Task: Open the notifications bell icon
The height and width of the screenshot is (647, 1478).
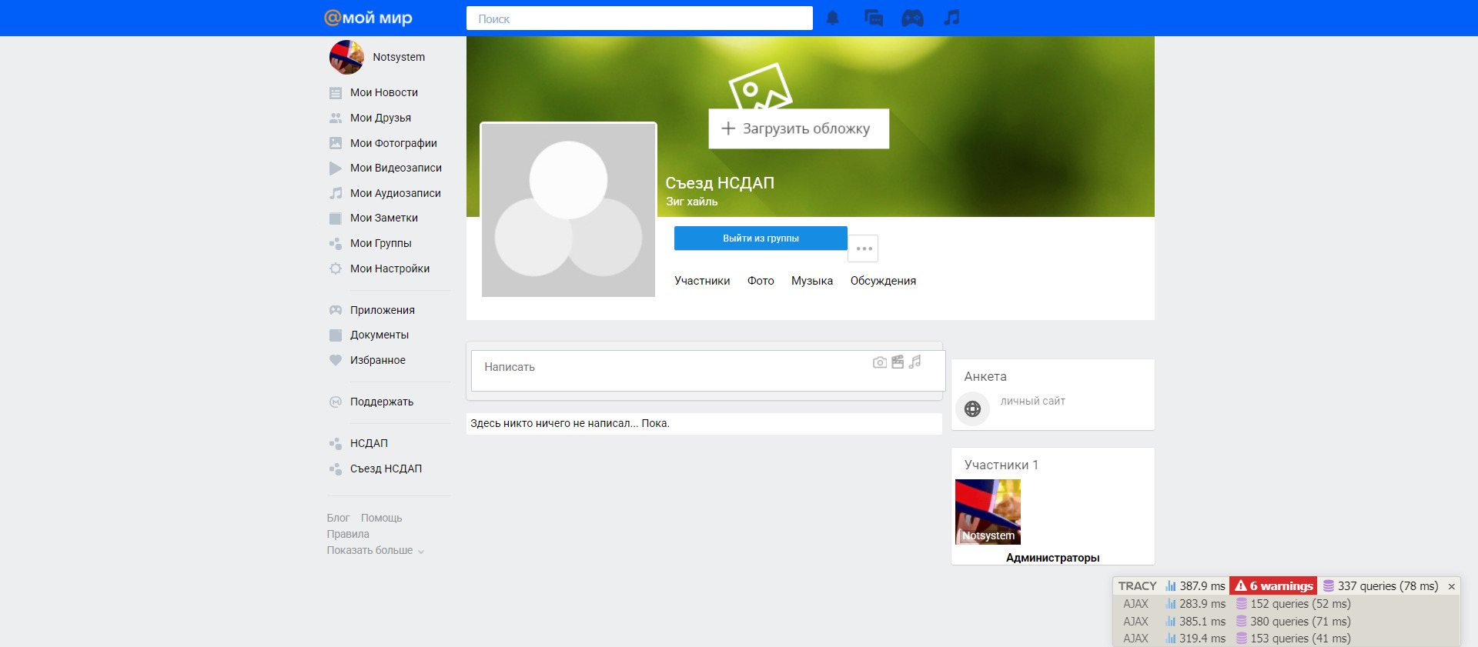Action: pos(832,18)
